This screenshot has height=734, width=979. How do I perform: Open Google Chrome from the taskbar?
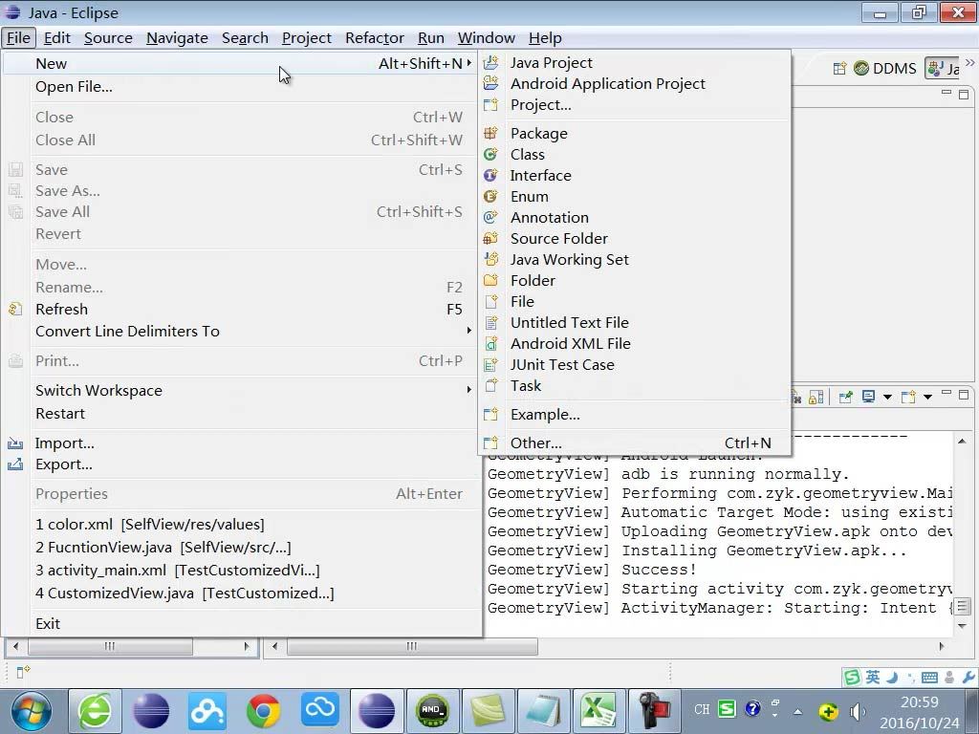[264, 710]
